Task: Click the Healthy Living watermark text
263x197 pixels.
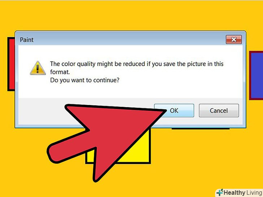Action: [x=243, y=193]
